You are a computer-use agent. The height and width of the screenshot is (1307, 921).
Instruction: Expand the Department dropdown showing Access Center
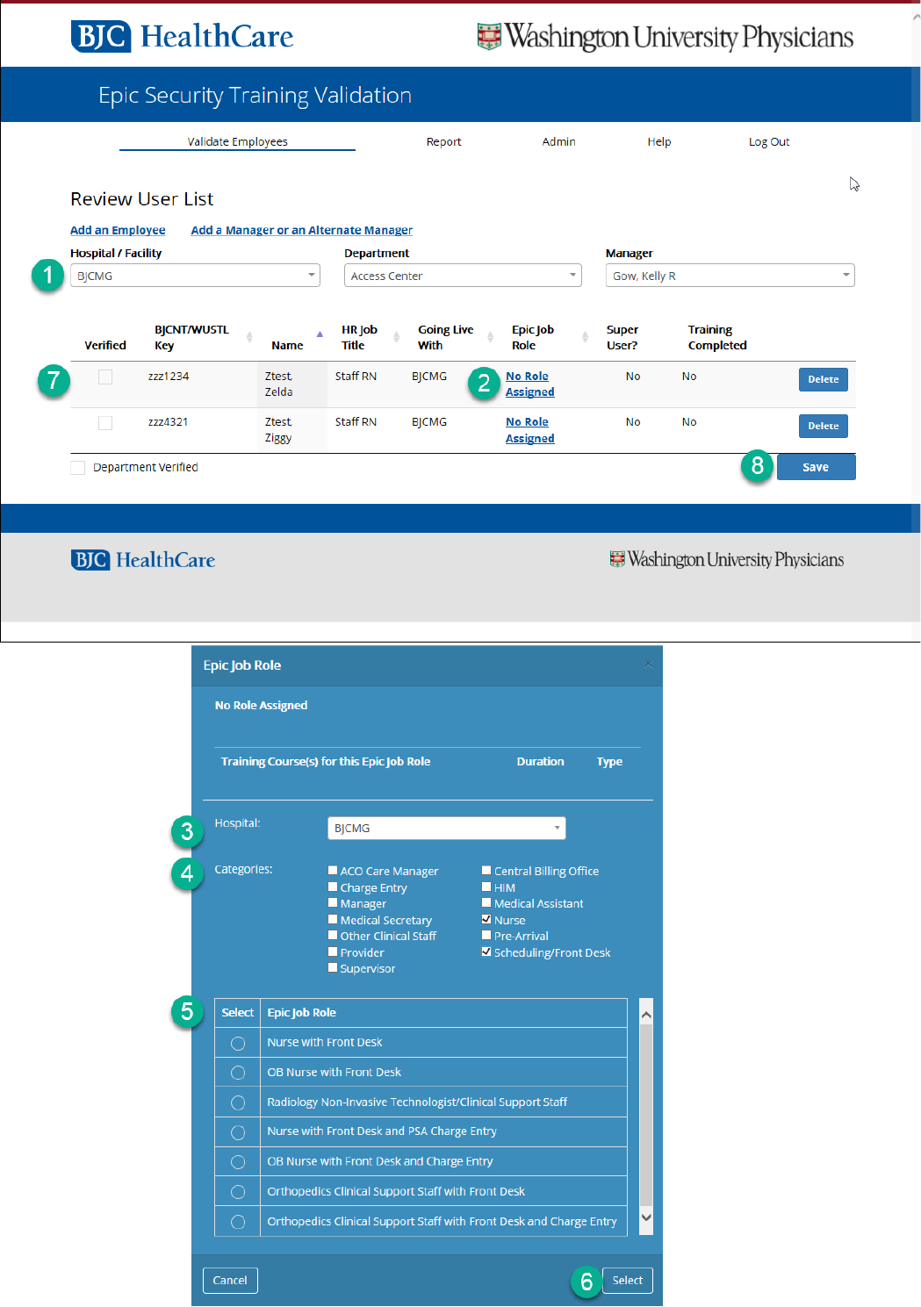(463, 276)
